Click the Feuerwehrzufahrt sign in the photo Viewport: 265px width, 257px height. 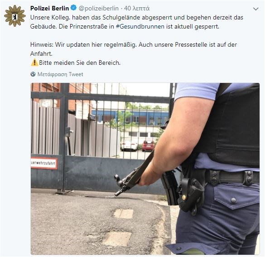[44, 163]
